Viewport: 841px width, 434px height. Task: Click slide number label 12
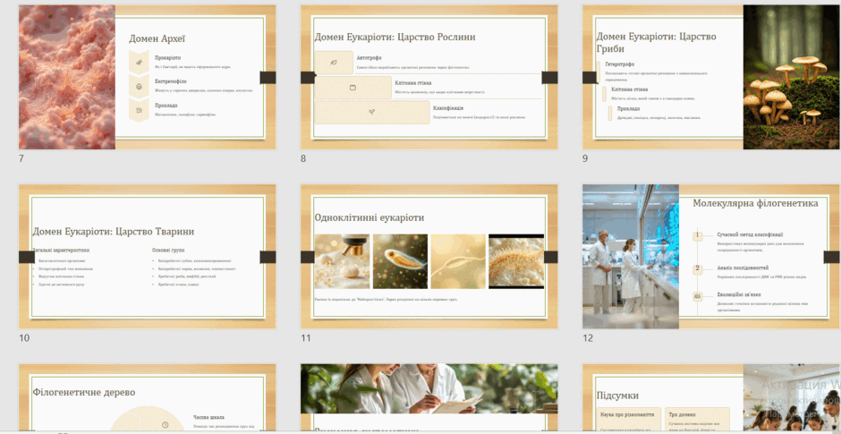[x=588, y=338]
